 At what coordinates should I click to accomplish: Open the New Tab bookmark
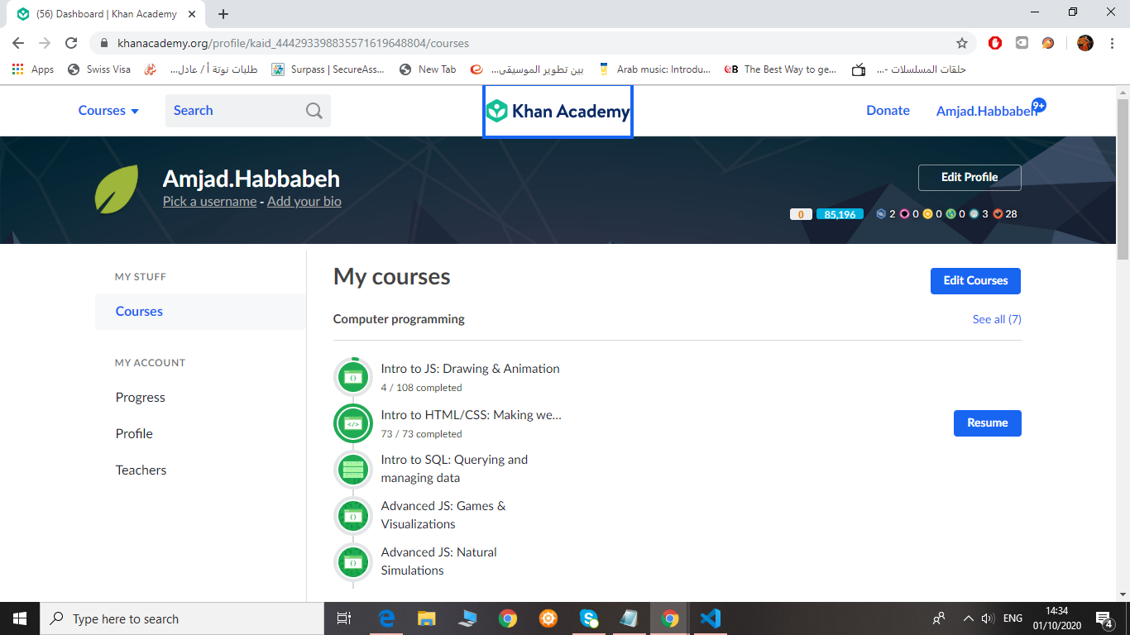tap(428, 69)
